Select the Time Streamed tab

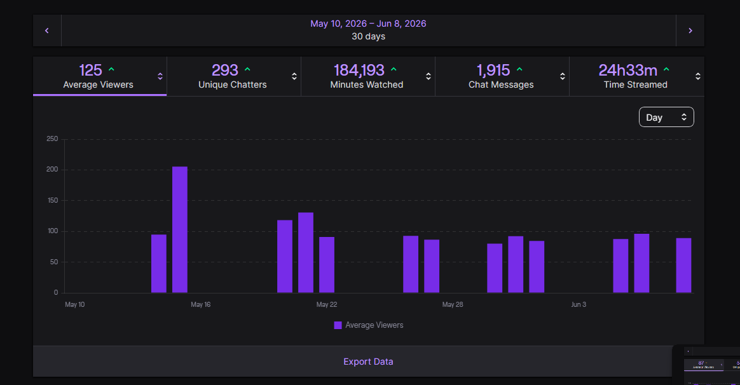coord(636,76)
